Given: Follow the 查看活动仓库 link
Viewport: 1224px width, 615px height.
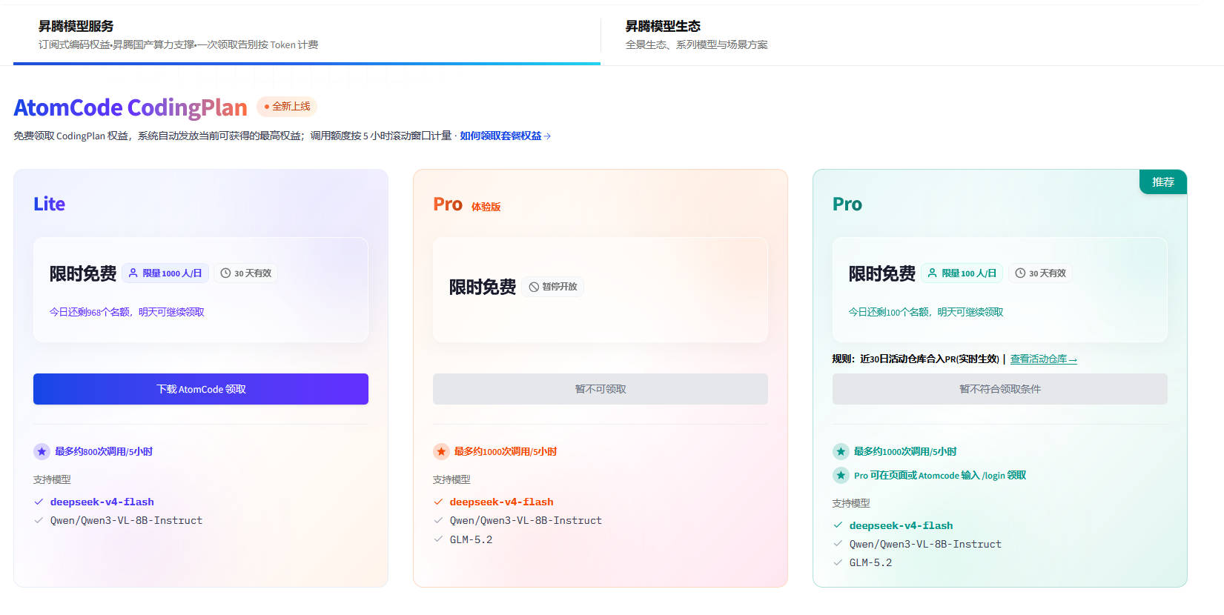Looking at the screenshot, I should [1043, 359].
